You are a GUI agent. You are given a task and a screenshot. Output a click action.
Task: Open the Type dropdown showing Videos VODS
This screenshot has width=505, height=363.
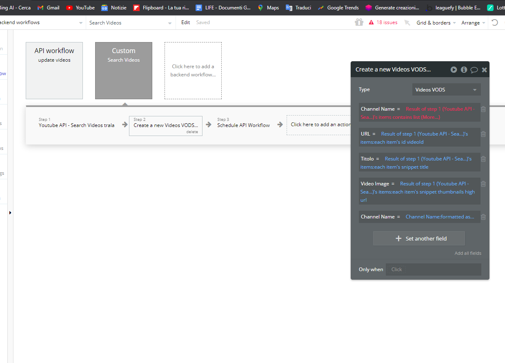coord(446,90)
